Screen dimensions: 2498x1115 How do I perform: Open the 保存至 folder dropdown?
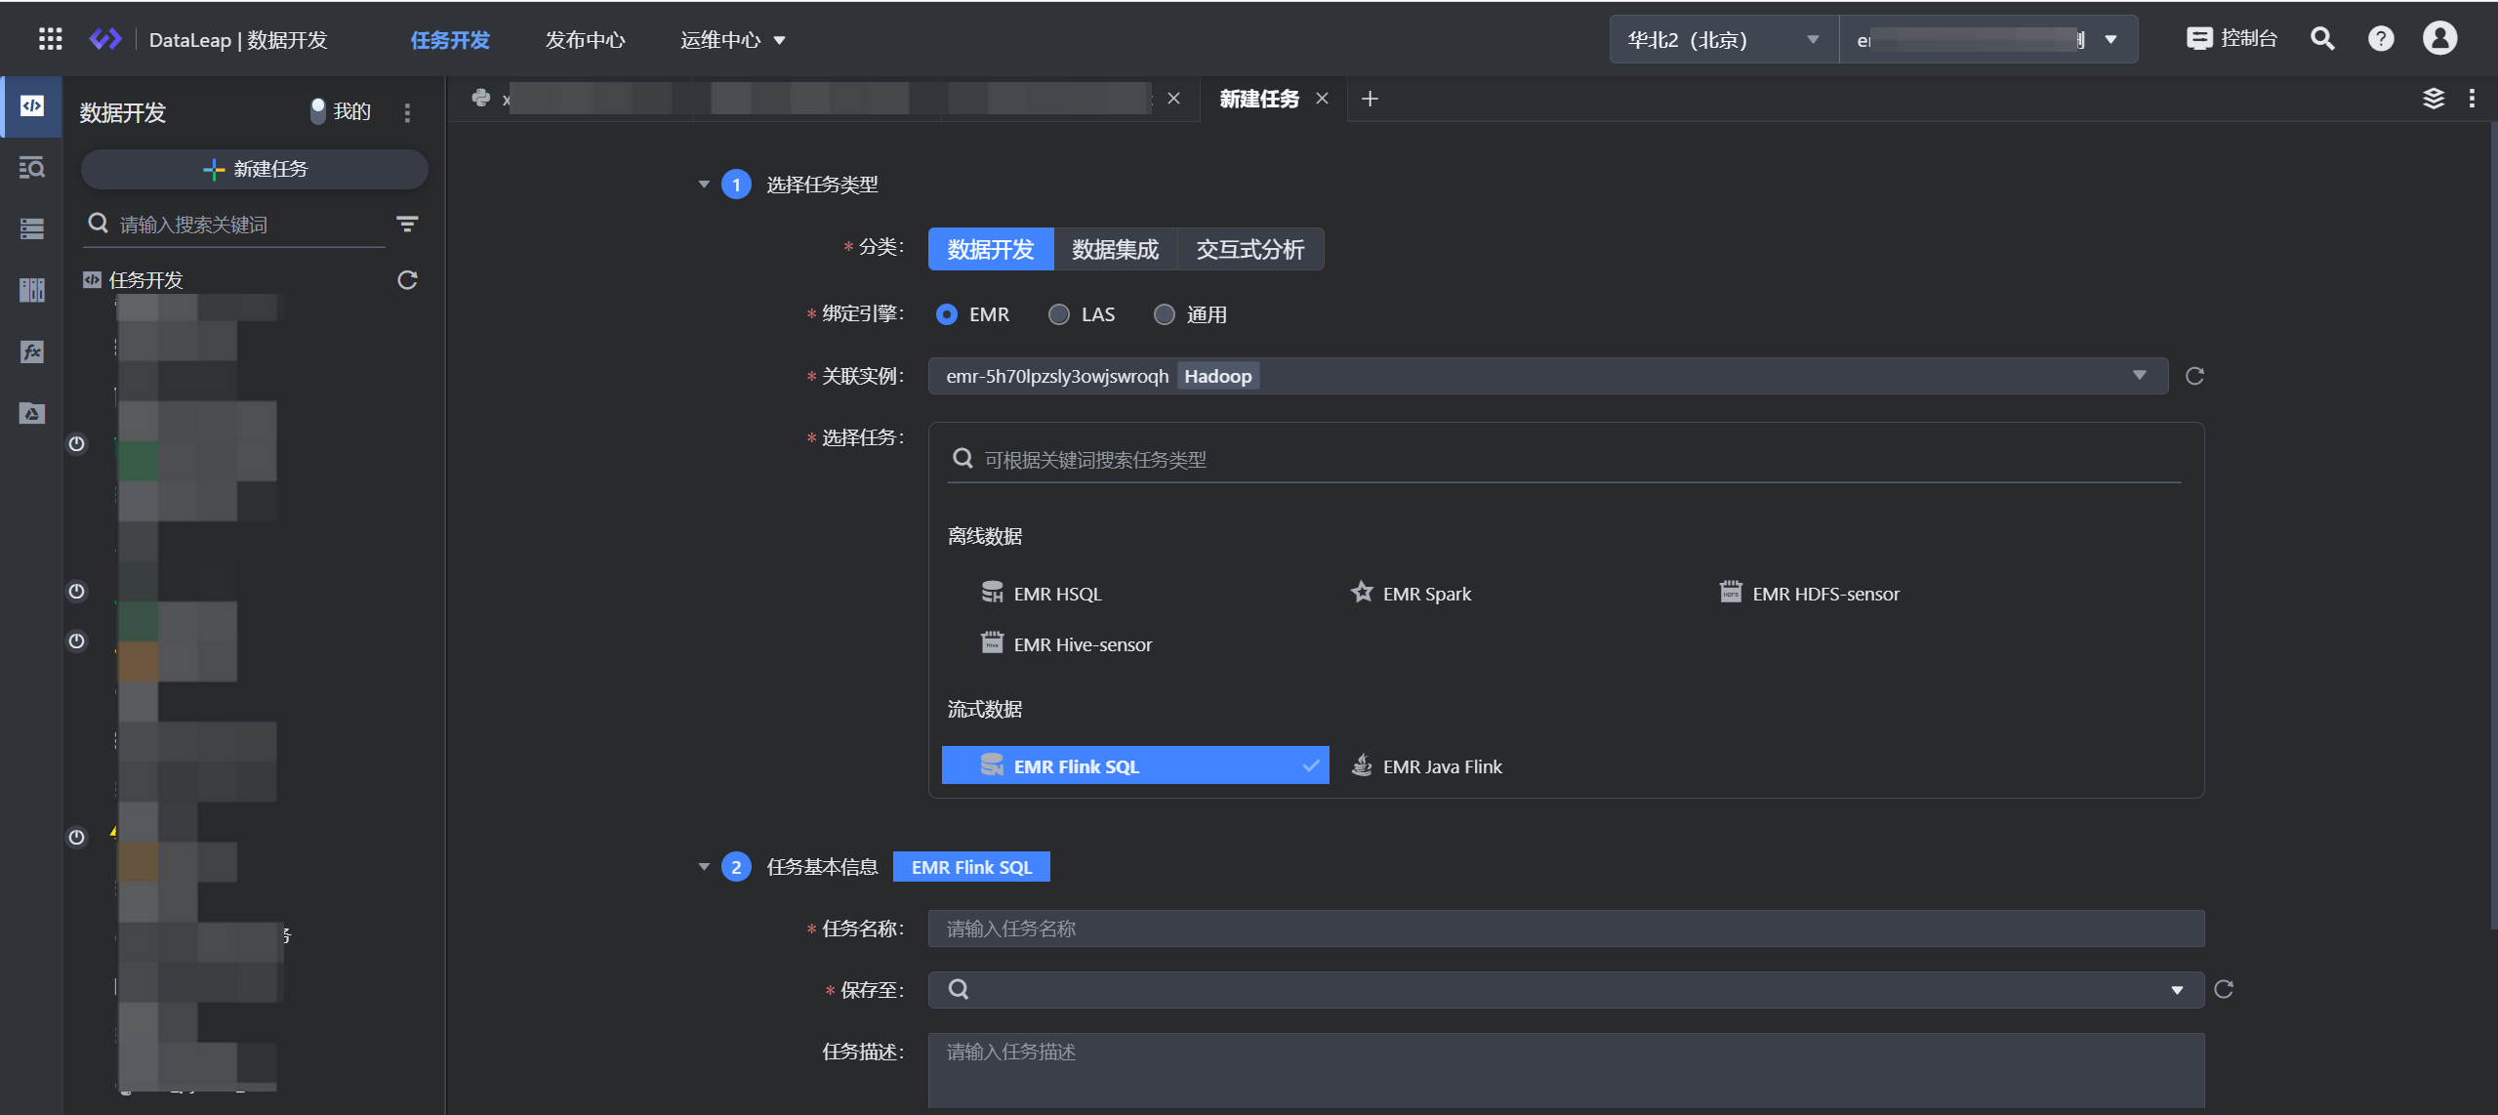[x=1565, y=989]
